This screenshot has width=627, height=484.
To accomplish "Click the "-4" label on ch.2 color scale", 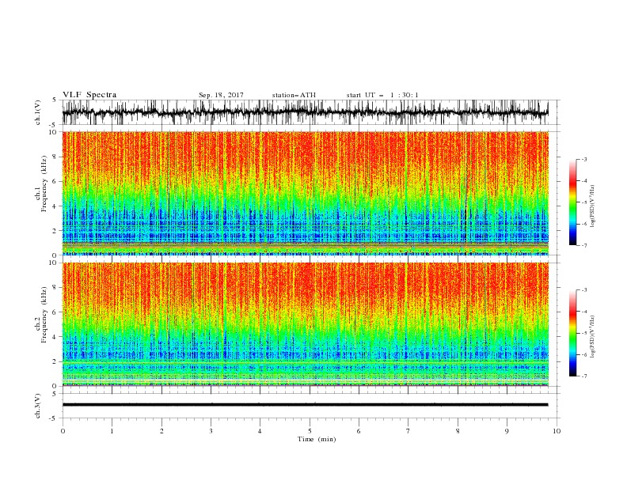I will pos(584,312).
